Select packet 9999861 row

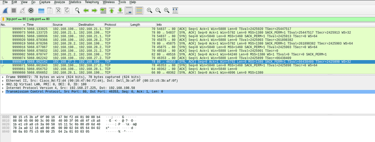tap(187, 69)
